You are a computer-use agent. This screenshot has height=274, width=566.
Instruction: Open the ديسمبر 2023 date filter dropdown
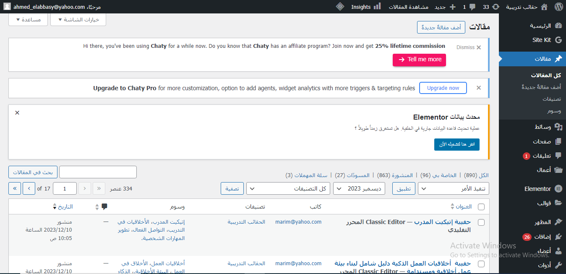[x=359, y=188]
